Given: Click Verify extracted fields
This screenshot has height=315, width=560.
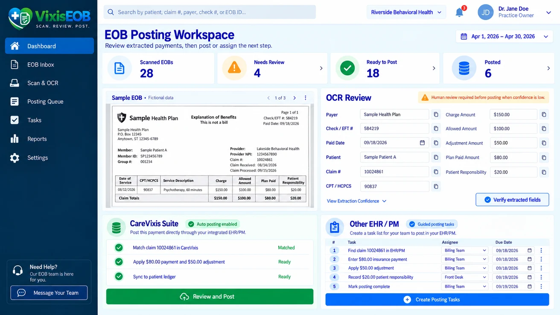Looking at the screenshot, I should pos(512,200).
